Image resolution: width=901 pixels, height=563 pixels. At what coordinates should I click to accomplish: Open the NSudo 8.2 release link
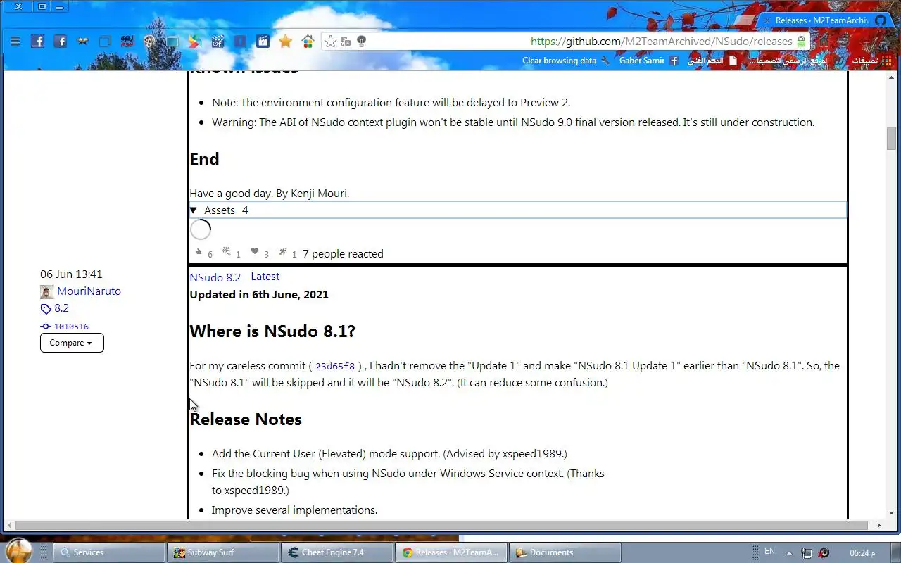(215, 278)
